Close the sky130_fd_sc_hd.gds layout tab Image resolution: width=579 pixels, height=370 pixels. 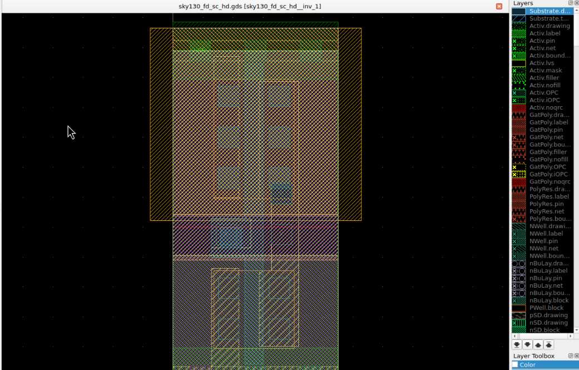(x=499, y=6)
